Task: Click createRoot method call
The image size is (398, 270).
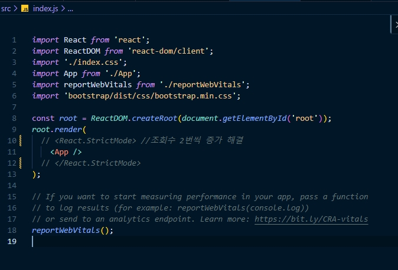Action: coord(154,118)
